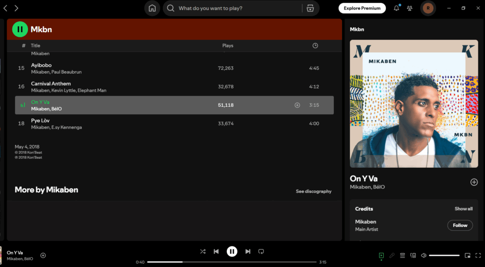Click the green On Y Va track title
The height and width of the screenshot is (267, 485).
pyautogui.click(x=40, y=102)
